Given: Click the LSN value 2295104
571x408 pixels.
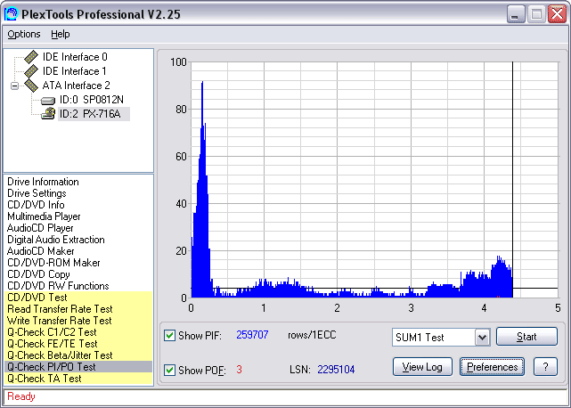Looking at the screenshot, I should pyautogui.click(x=336, y=370).
